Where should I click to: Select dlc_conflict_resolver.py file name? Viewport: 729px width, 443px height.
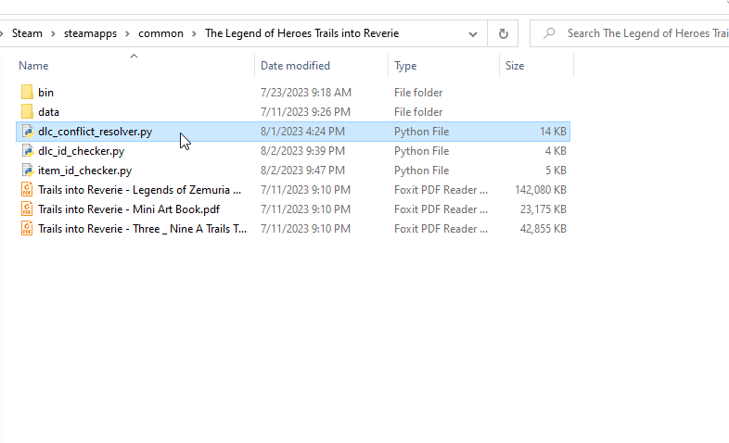96,132
